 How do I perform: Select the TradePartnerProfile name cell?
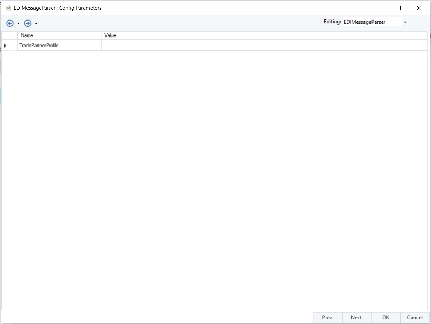60,45
